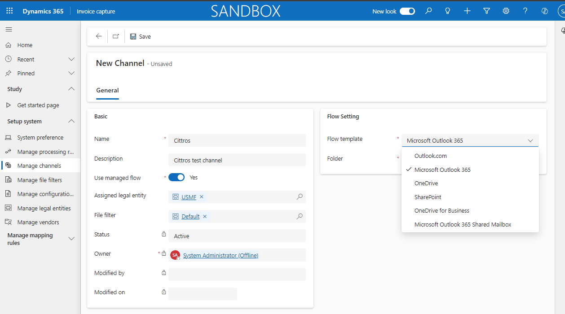This screenshot has height=314, width=565.
Task: Collapse the Setup system group
Action: (71, 121)
